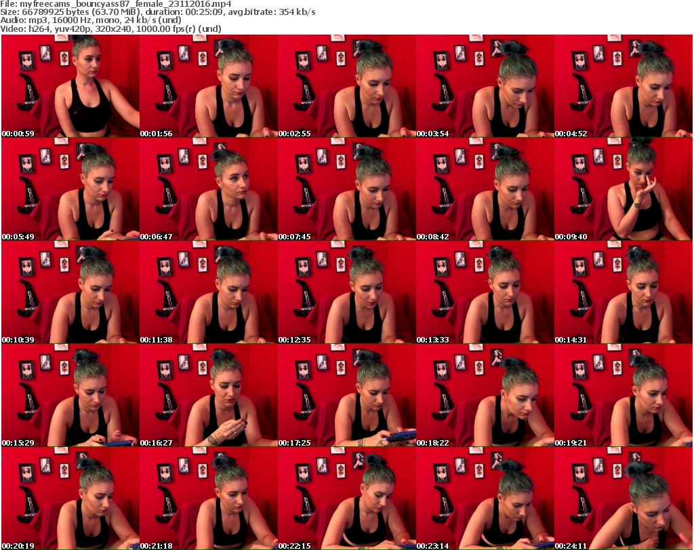This screenshot has height=550, width=694.
Task: Select the thumbnail frame stamped 00:13:33
Action: pyautogui.click(x=485, y=292)
